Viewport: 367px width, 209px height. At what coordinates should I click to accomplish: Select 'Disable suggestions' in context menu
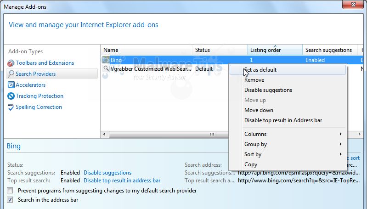point(288,90)
